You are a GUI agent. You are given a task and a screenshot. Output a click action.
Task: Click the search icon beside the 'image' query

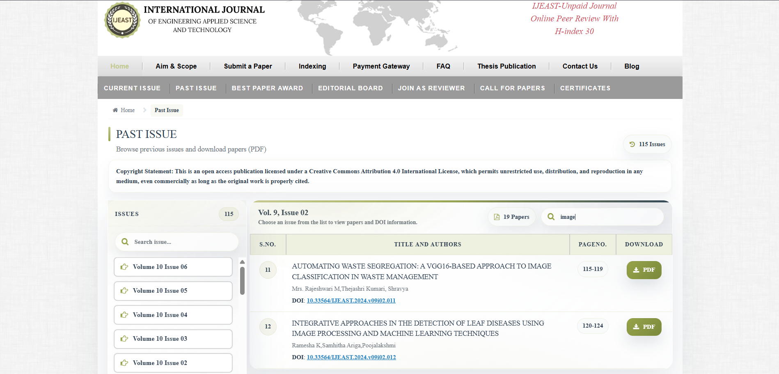tap(551, 217)
